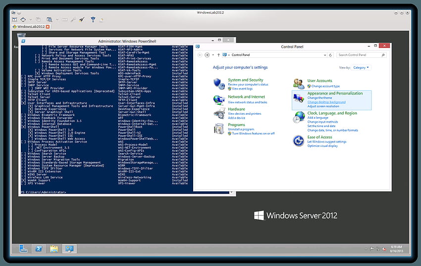The height and width of the screenshot is (266, 421).
Task: Click the resize-window-to-fit toolbar icon
Action: (x=14, y=20)
